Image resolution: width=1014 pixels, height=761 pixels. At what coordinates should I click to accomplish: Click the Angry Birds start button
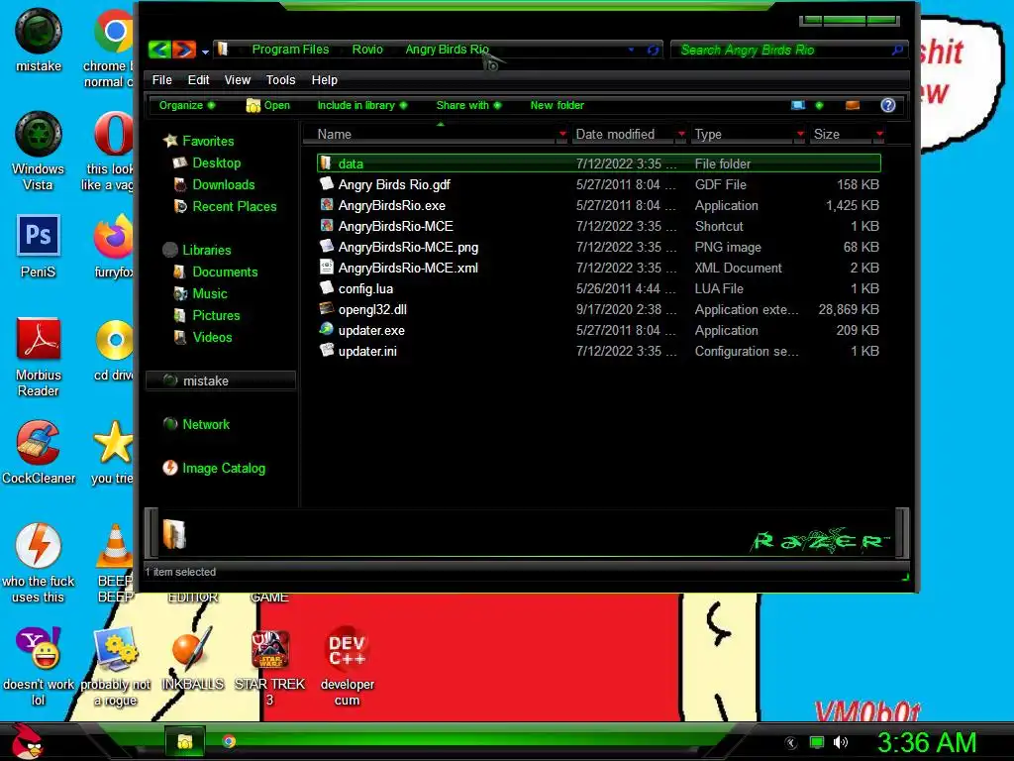(27, 741)
